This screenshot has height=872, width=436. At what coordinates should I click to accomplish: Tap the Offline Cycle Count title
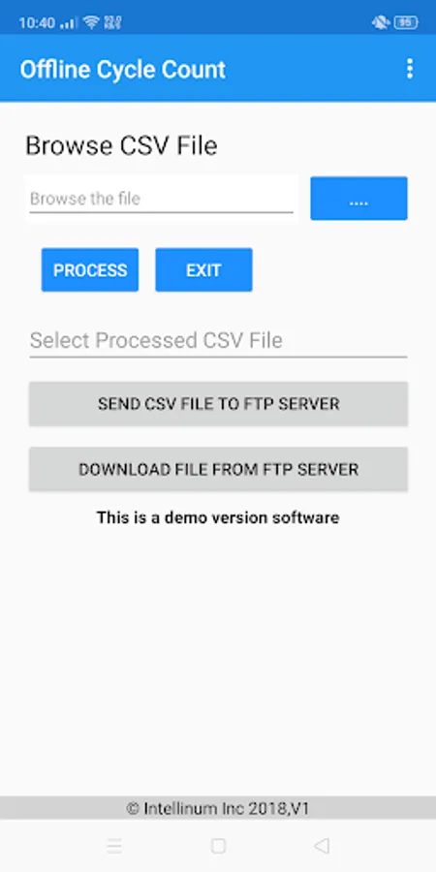(123, 70)
